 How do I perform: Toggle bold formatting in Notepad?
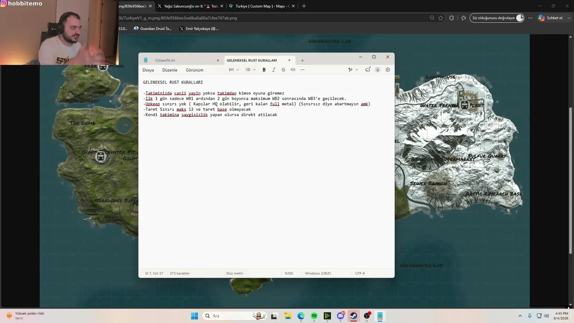click(x=264, y=70)
